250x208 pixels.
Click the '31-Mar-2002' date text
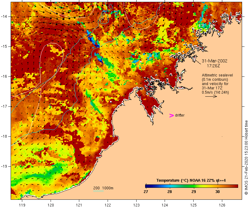(x=215, y=61)
